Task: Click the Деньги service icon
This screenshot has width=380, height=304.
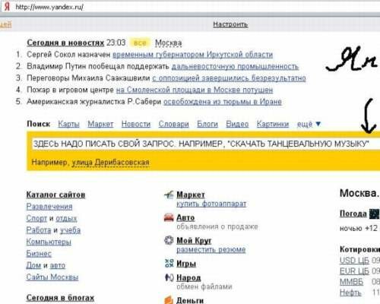Action: pyautogui.click(x=169, y=300)
